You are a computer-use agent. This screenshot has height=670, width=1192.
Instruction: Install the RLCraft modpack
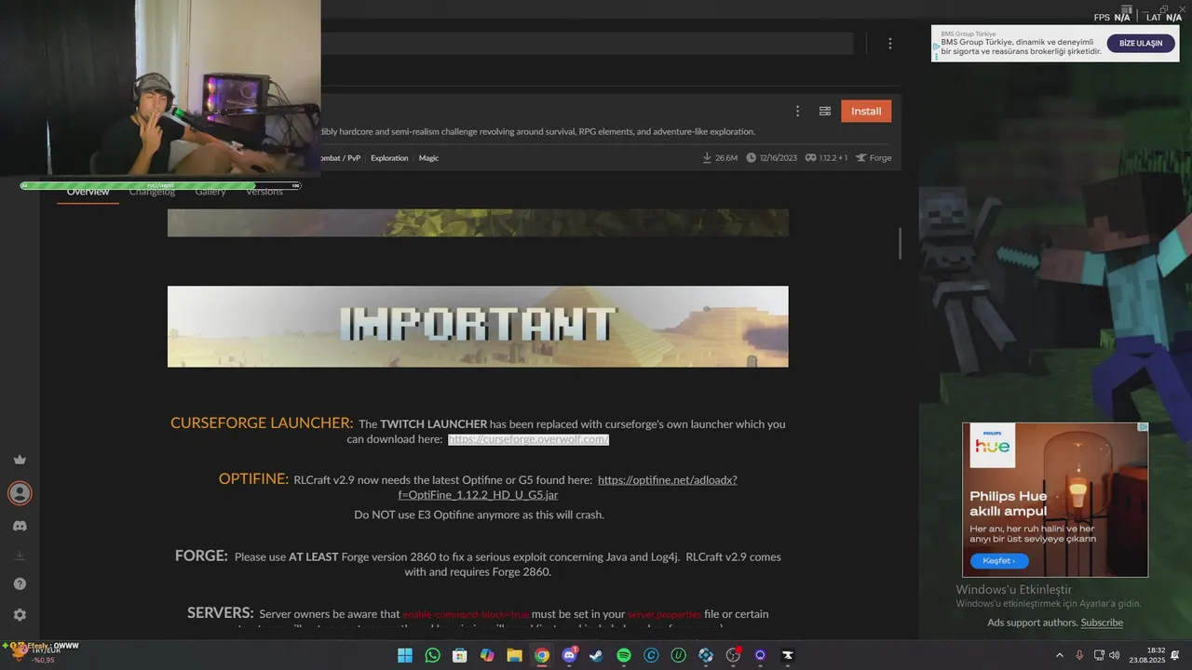tap(866, 111)
